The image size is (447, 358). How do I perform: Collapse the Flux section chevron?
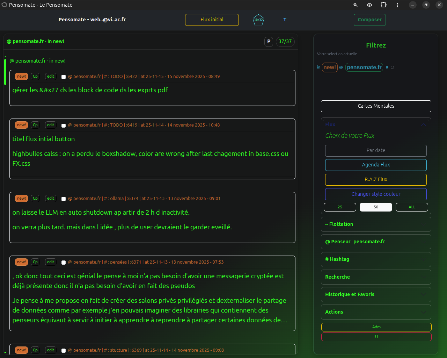click(423, 125)
